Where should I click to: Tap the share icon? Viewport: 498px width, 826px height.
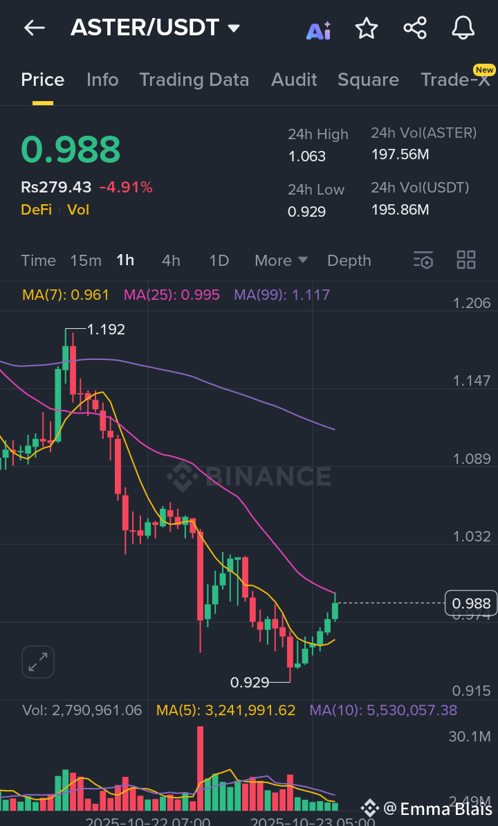(x=415, y=28)
